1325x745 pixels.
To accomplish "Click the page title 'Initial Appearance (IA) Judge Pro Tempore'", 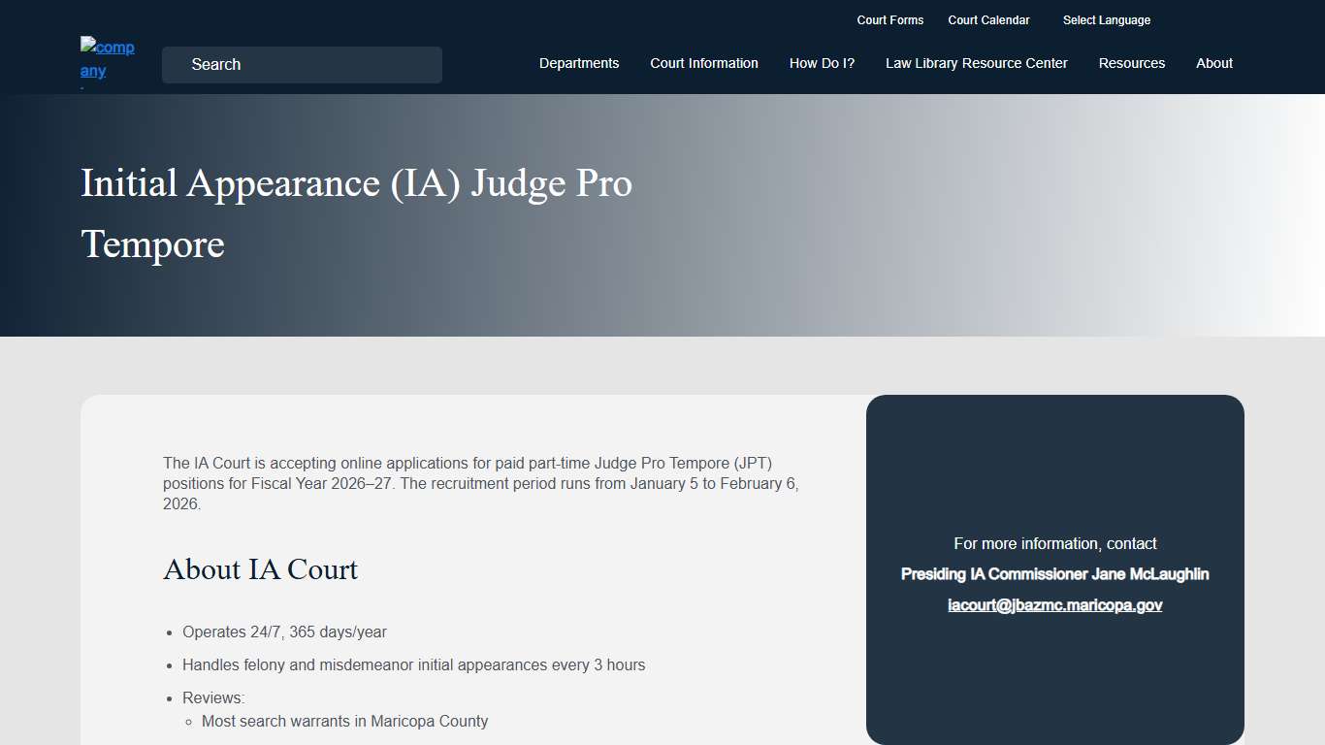I will [x=357, y=213].
